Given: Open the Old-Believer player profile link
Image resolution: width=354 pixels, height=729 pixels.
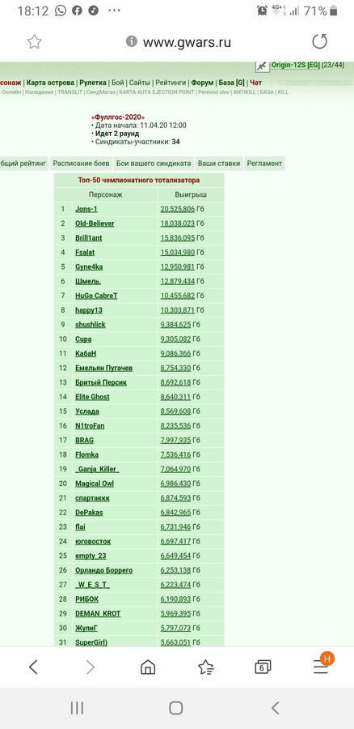Looking at the screenshot, I should click(x=95, y=224).
